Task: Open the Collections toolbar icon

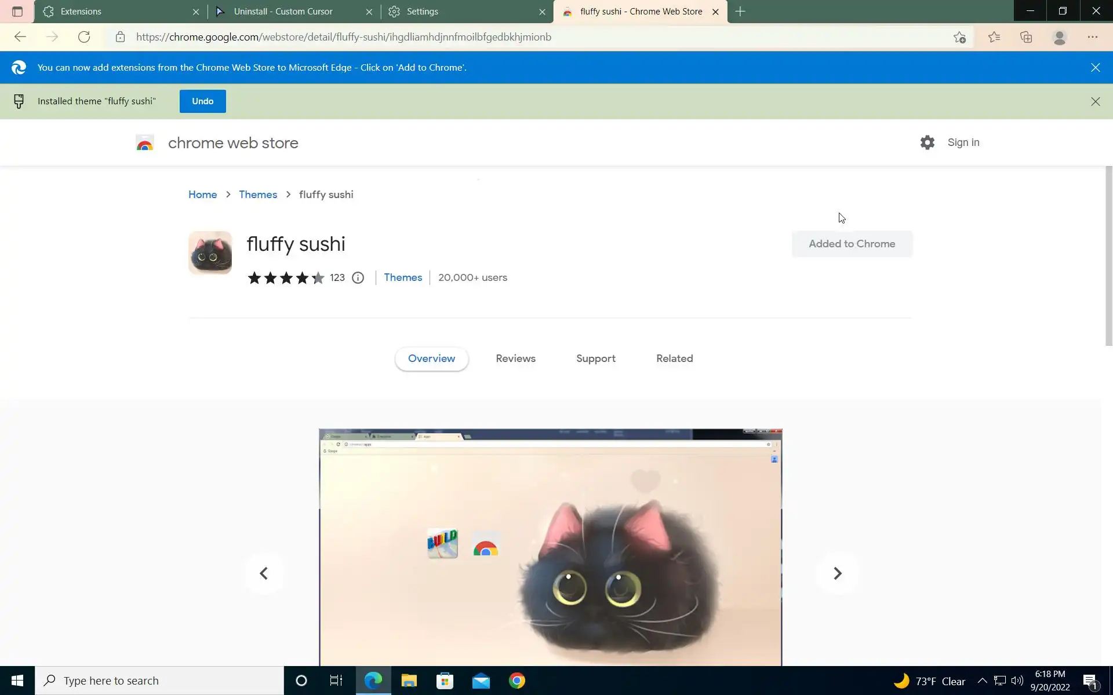Action: click(1026, 37)
